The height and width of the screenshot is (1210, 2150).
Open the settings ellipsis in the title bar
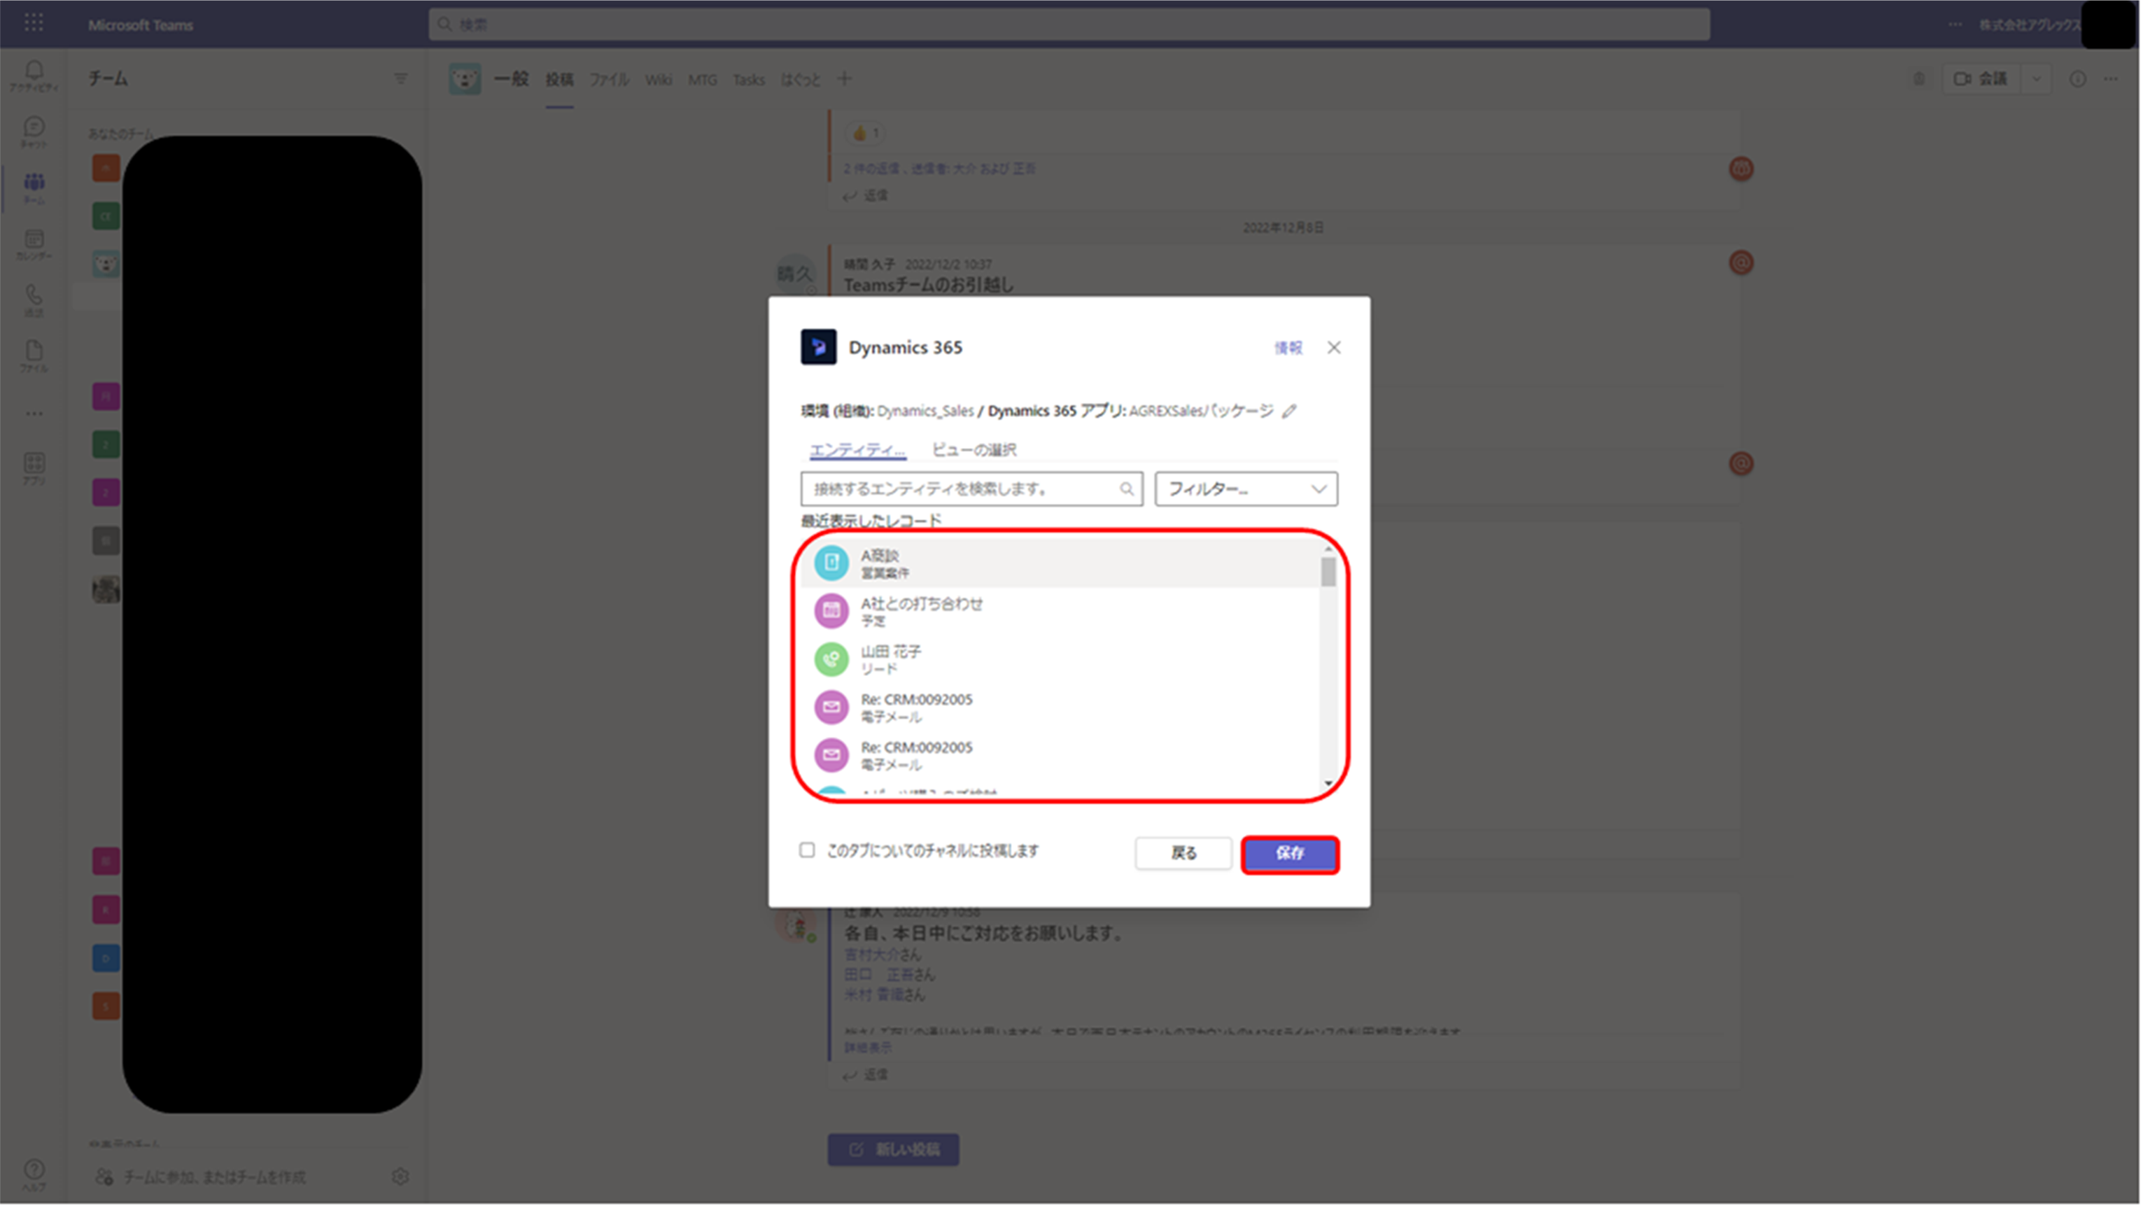pos(1955,25)
